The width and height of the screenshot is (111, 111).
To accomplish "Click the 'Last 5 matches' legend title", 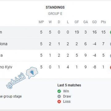I will tap(69, 85).
